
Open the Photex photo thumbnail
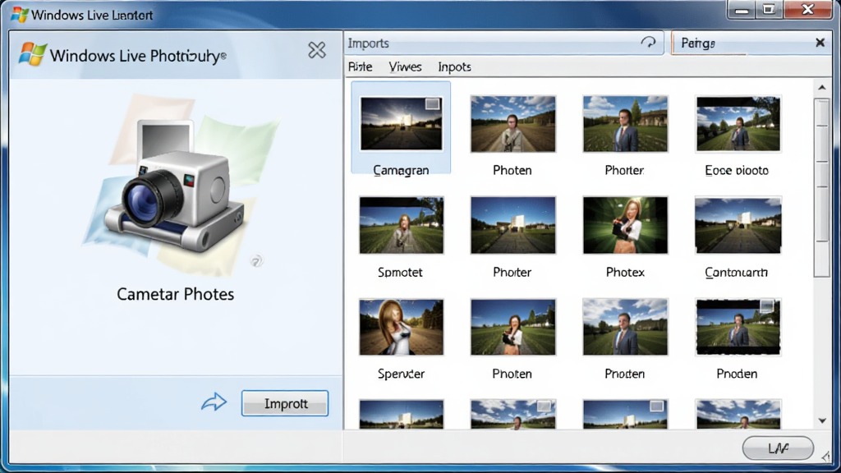[625, 225]
